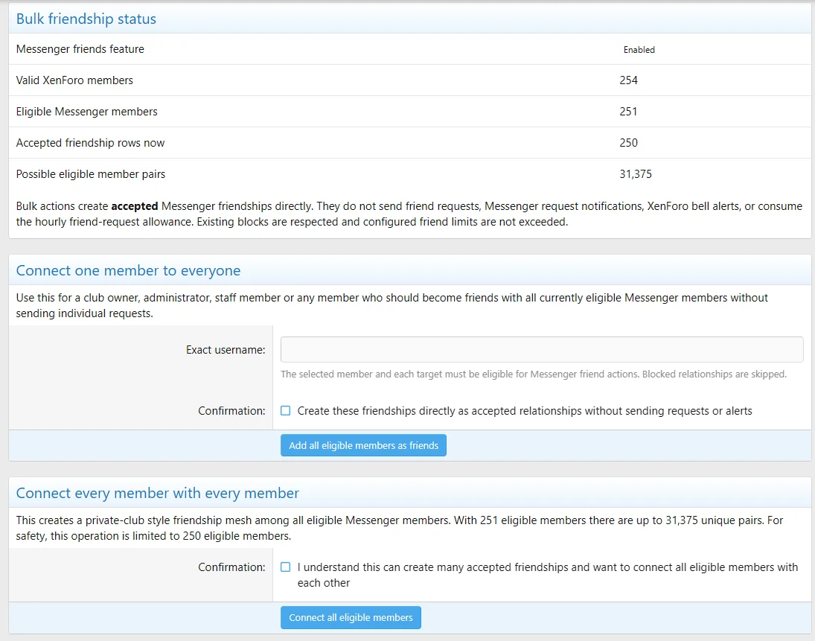Click the 'Create these friendships directly' checkbox label
Viewport: 815px width, 641px height.
coord(525,411)
